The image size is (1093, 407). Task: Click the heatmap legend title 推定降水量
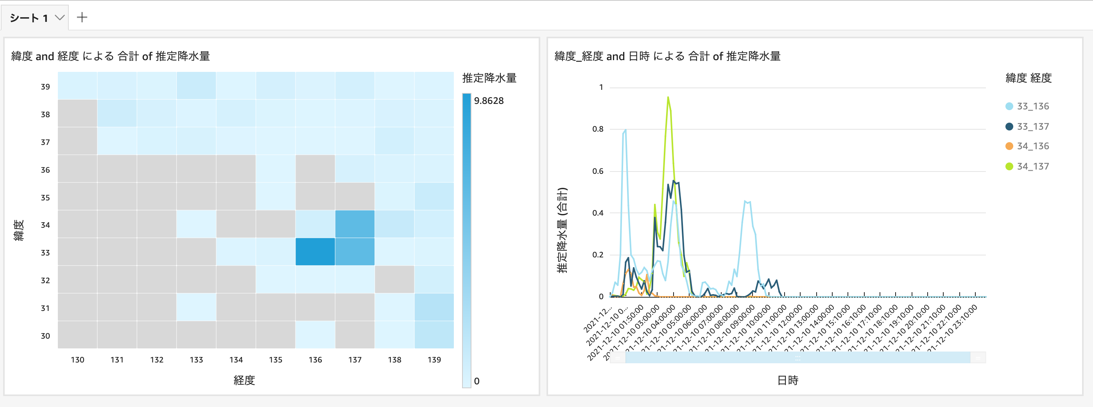coord(489,78)
